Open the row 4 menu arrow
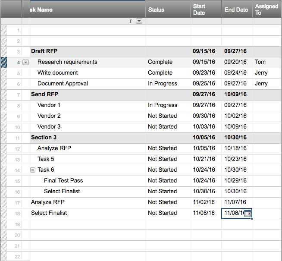The height and width of the screenshot is (261, 282). coord(25,62)
